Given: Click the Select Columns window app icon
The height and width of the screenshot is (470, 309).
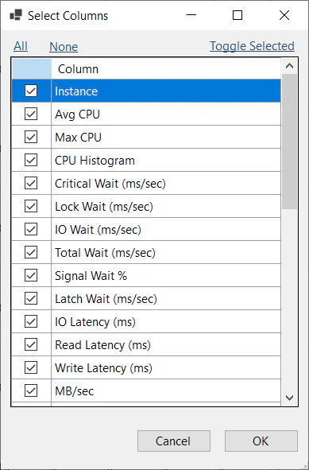Looking at the screenshot, I should tap(16, 15).
